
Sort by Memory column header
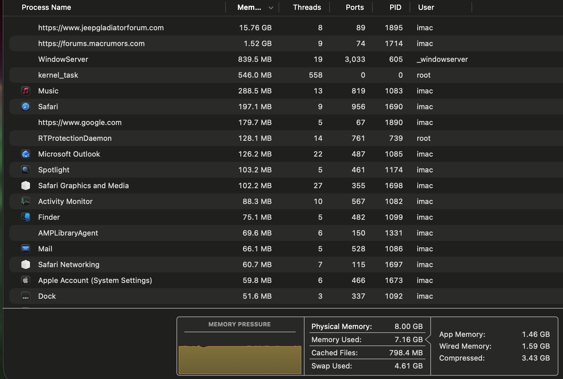249,7
